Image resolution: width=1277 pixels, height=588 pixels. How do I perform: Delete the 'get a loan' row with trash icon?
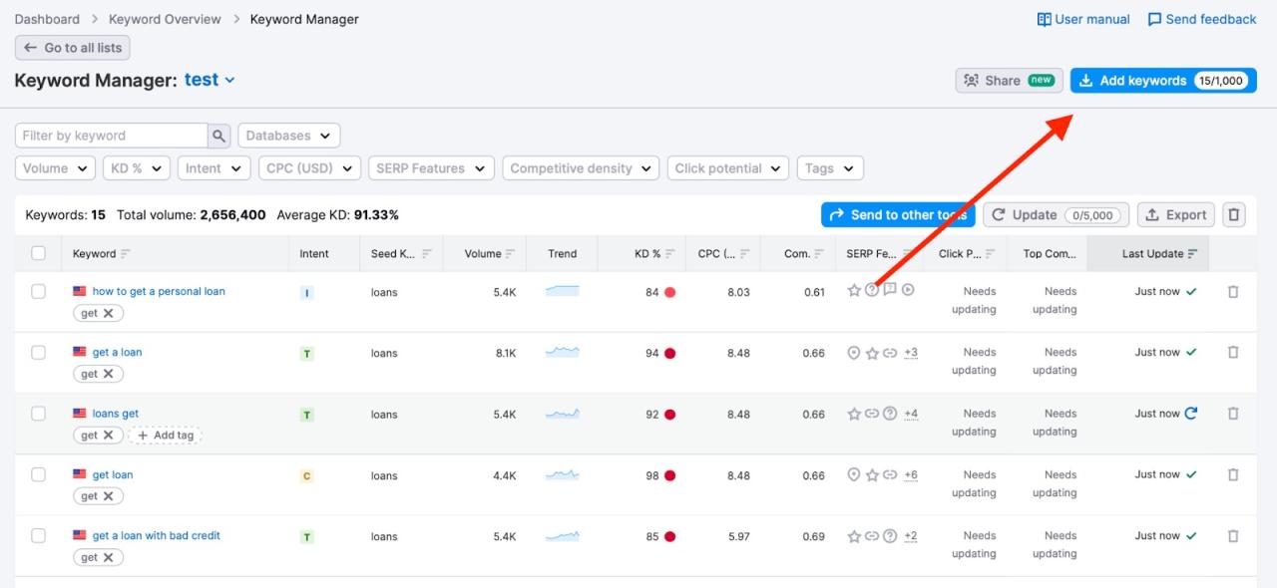pyautogui.click(x=1233, y=353)
